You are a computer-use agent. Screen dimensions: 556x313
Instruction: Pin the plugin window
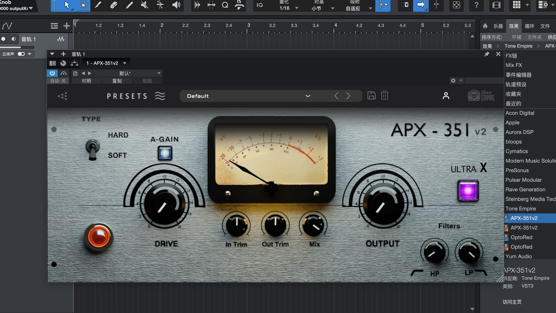coord(487,54)
